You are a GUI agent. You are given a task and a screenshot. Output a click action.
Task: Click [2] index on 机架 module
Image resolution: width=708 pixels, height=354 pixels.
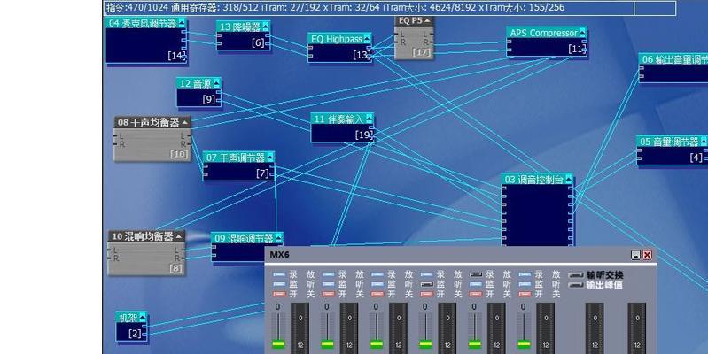tap(135, 334)
